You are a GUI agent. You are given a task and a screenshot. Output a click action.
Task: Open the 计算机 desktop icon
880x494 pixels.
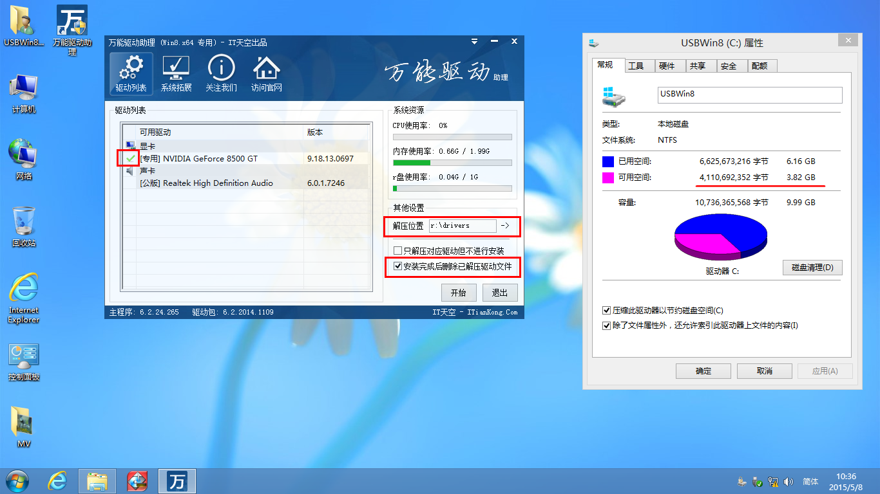coord(24,94)
